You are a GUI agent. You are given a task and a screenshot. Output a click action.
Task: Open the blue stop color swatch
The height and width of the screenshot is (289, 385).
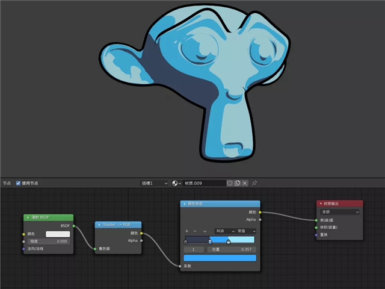[220, 258]
